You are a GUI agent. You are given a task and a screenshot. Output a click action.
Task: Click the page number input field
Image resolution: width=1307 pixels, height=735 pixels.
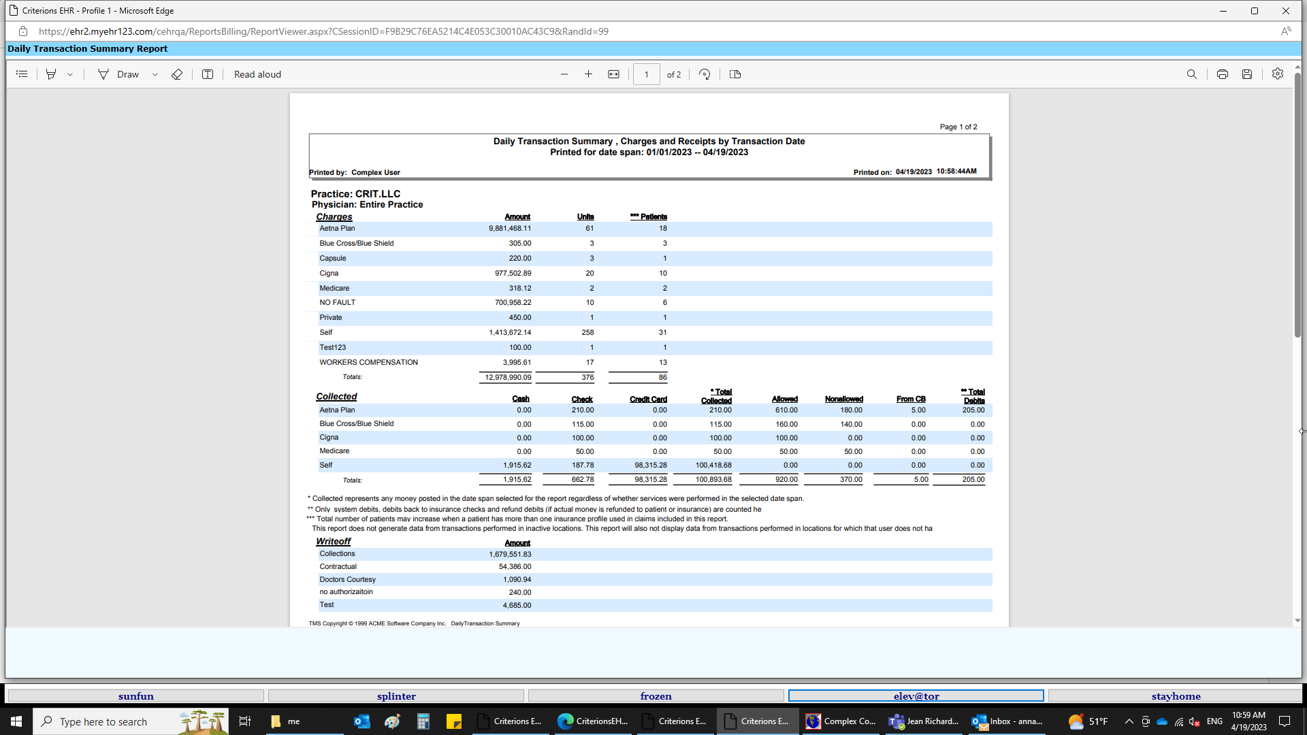pyautogui.click(x=646, y=74)
